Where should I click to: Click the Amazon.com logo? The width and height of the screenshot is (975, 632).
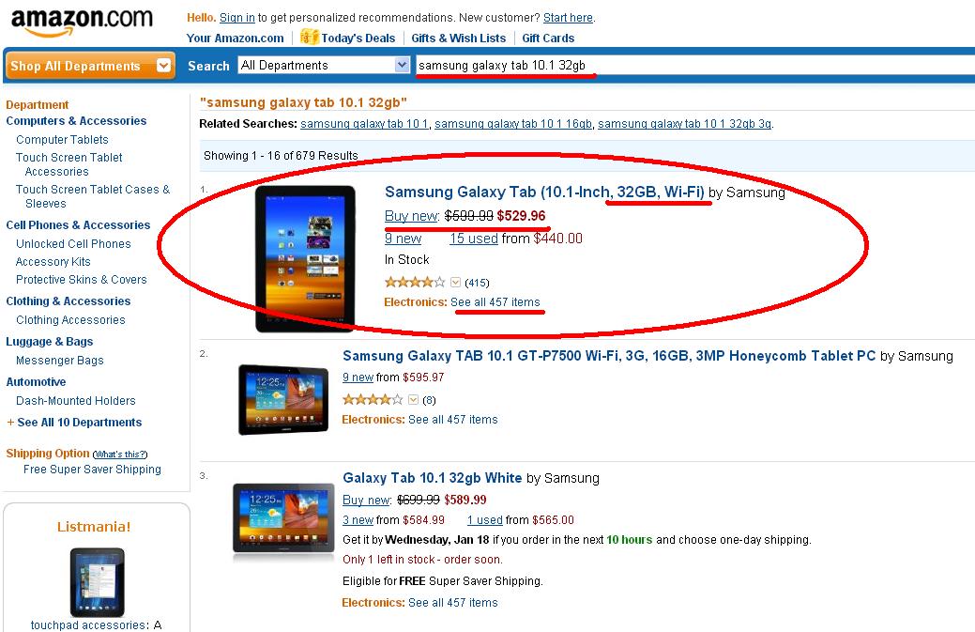(82, 21)
